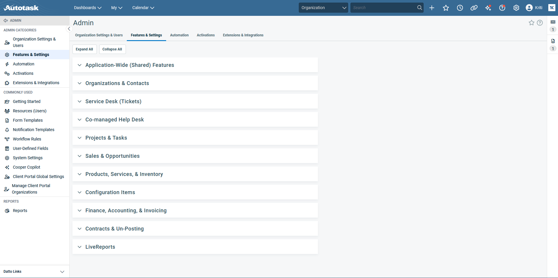Click the Kriti user avatar icon
Screen dimensions: 558x278
[x=529, y=8]
